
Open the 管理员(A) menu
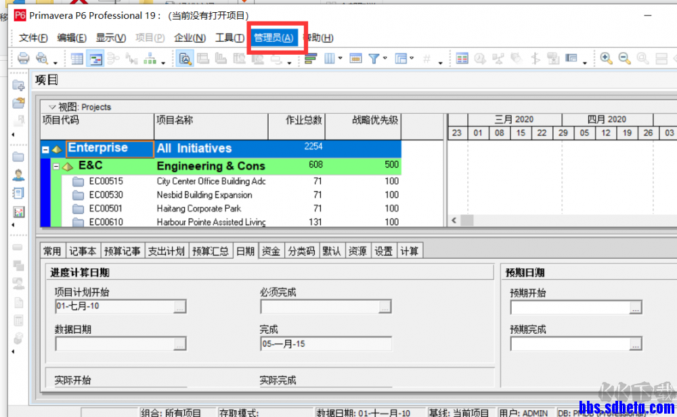274,38
